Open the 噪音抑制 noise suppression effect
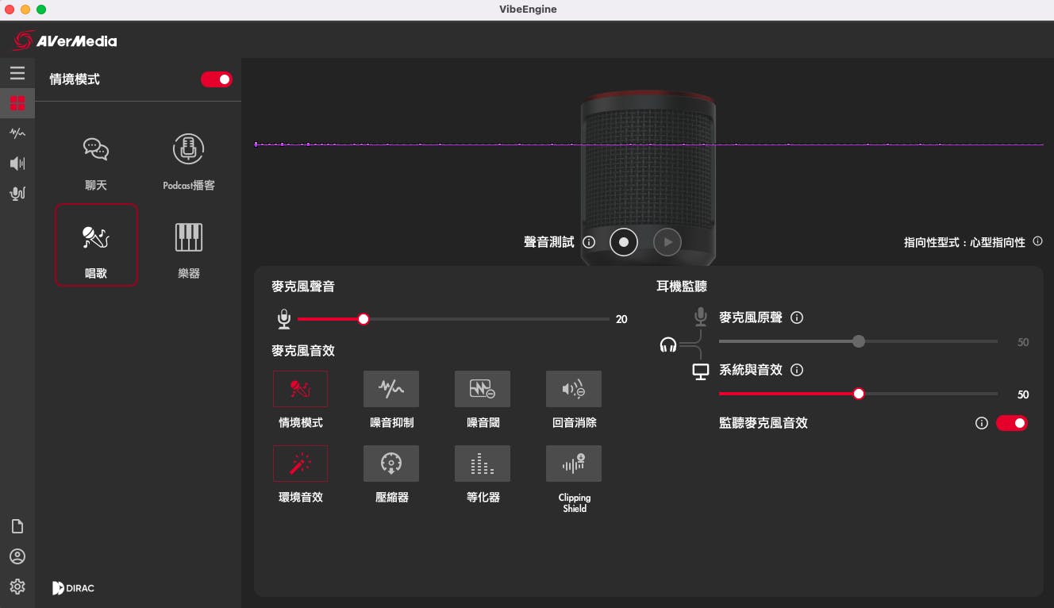Viewport: 1054px width, 608px height. (391, 389)
